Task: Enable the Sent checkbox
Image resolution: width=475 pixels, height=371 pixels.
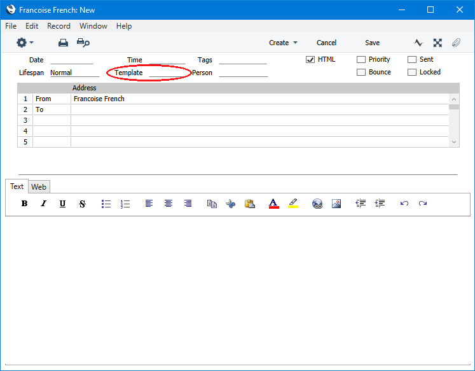Action: [412, 59]
